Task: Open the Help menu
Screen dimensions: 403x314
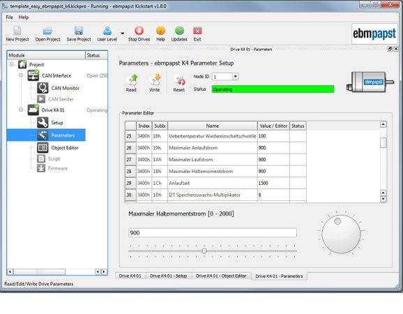Action: (x=24, y=17)
